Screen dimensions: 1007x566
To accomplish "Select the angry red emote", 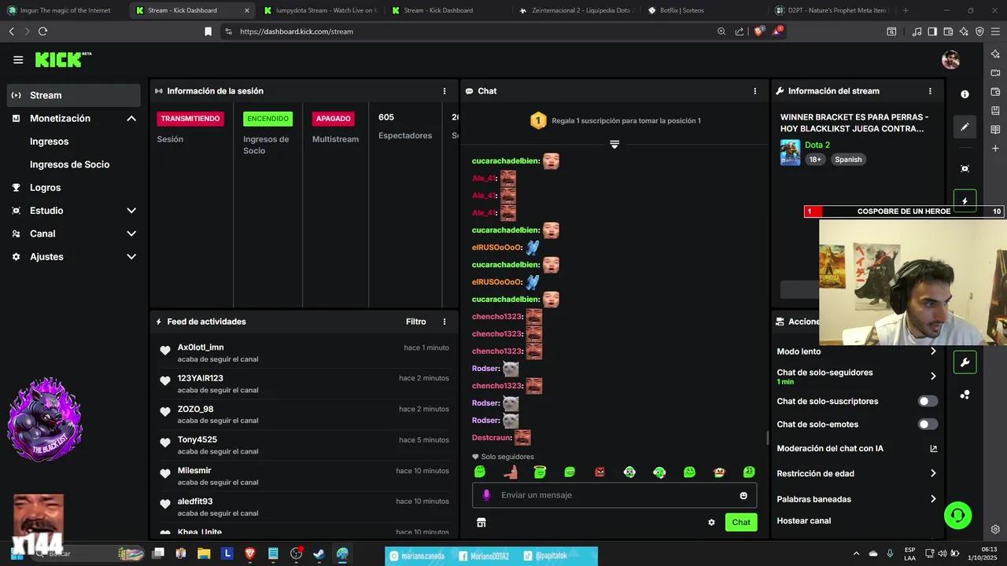I will pos(599,472).
